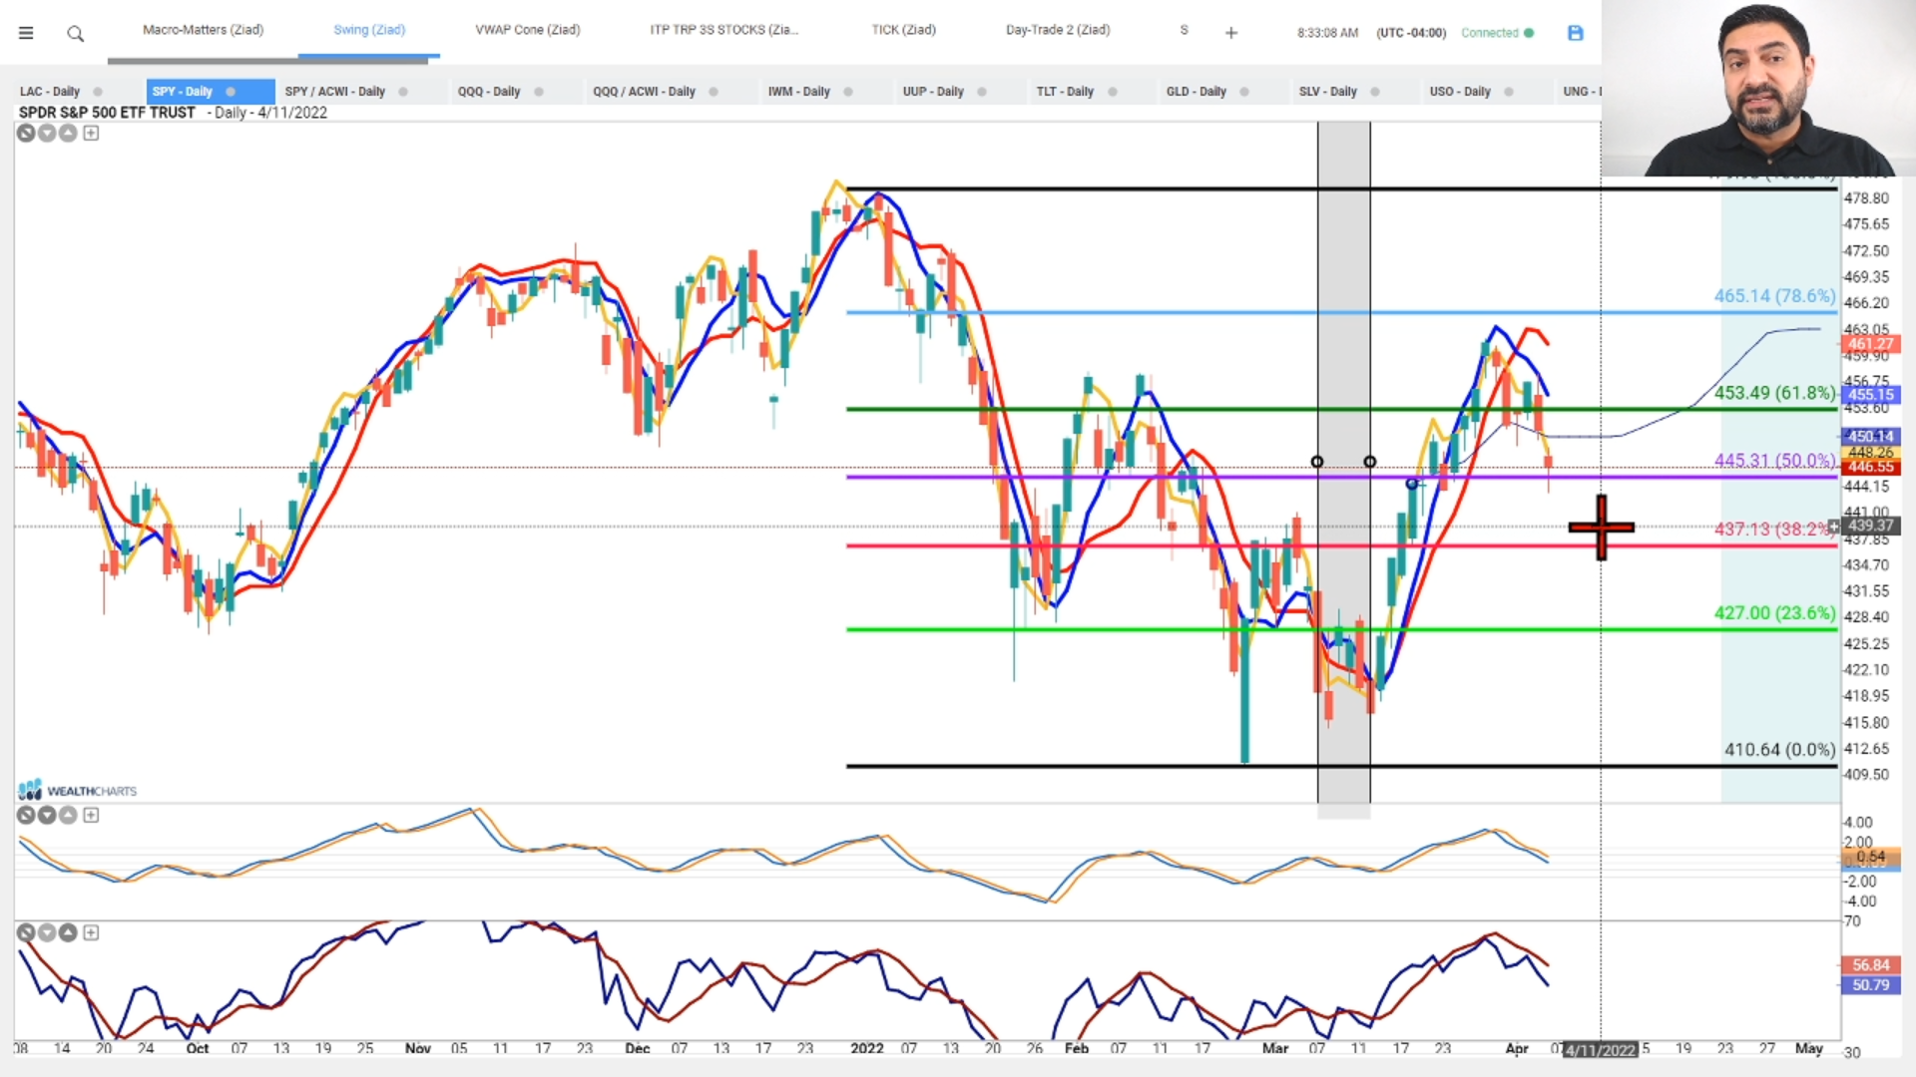Click the dot on LAC - Daily tab

coord(98,92)
